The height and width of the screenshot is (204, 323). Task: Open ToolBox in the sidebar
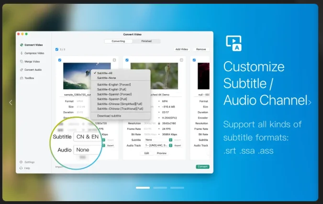click(27, 78)
